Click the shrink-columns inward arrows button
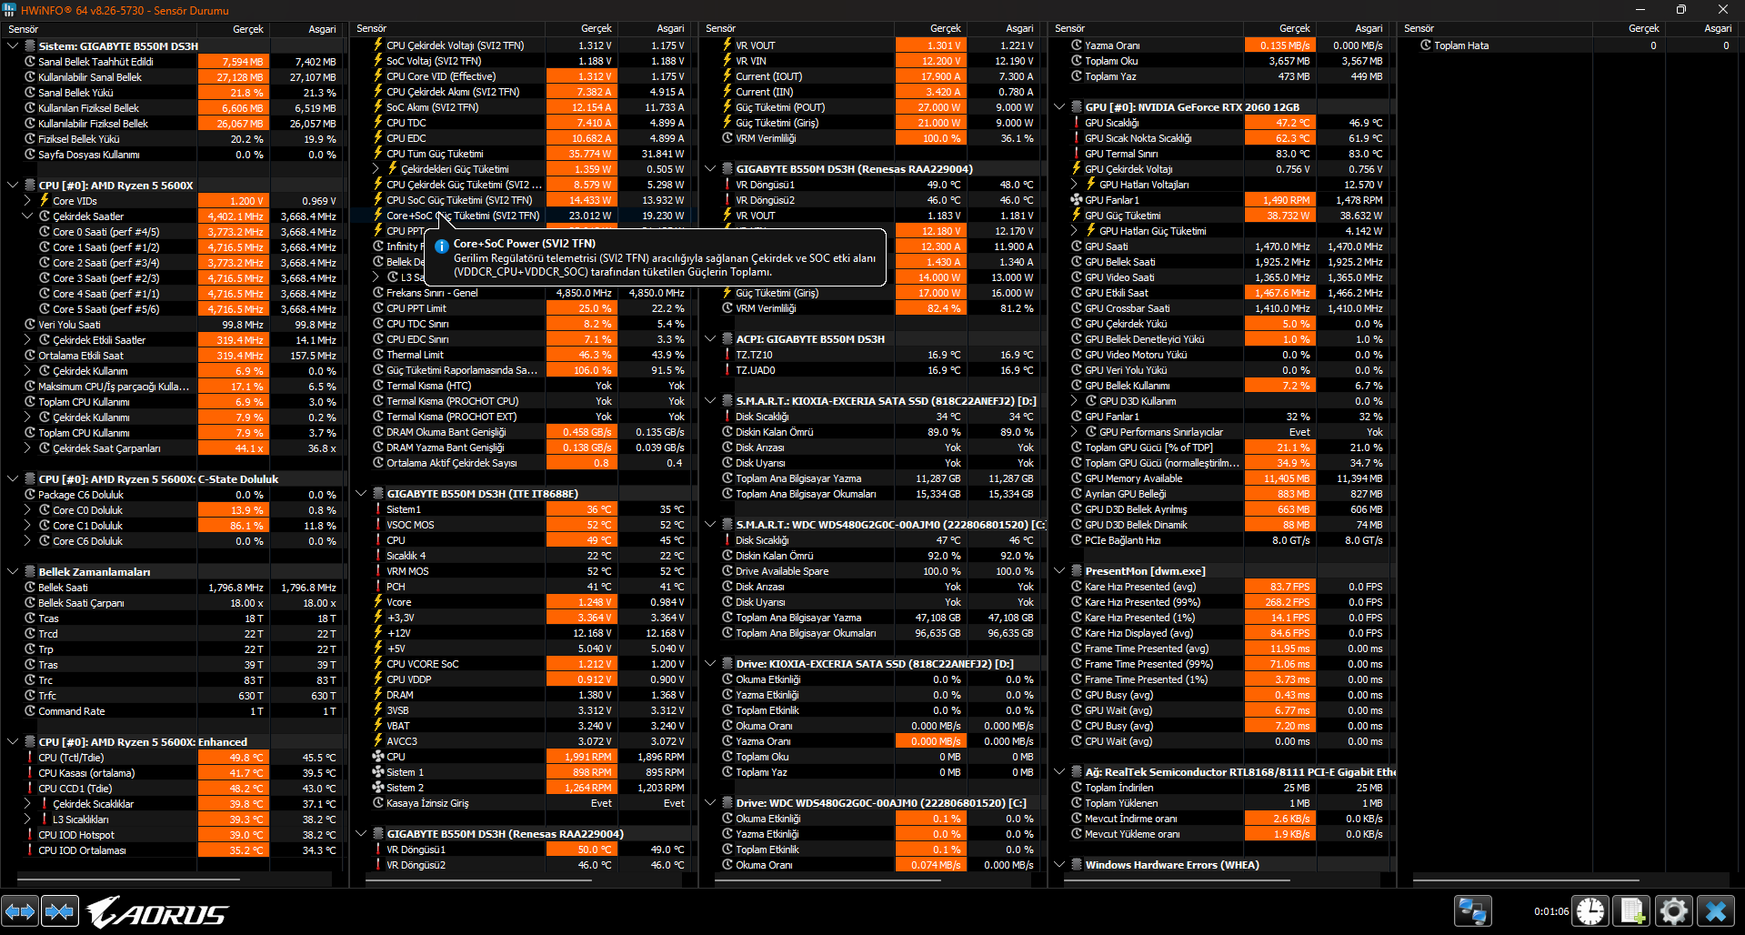The height and width of the screenshot is (935, 1745). pos(60,910)
